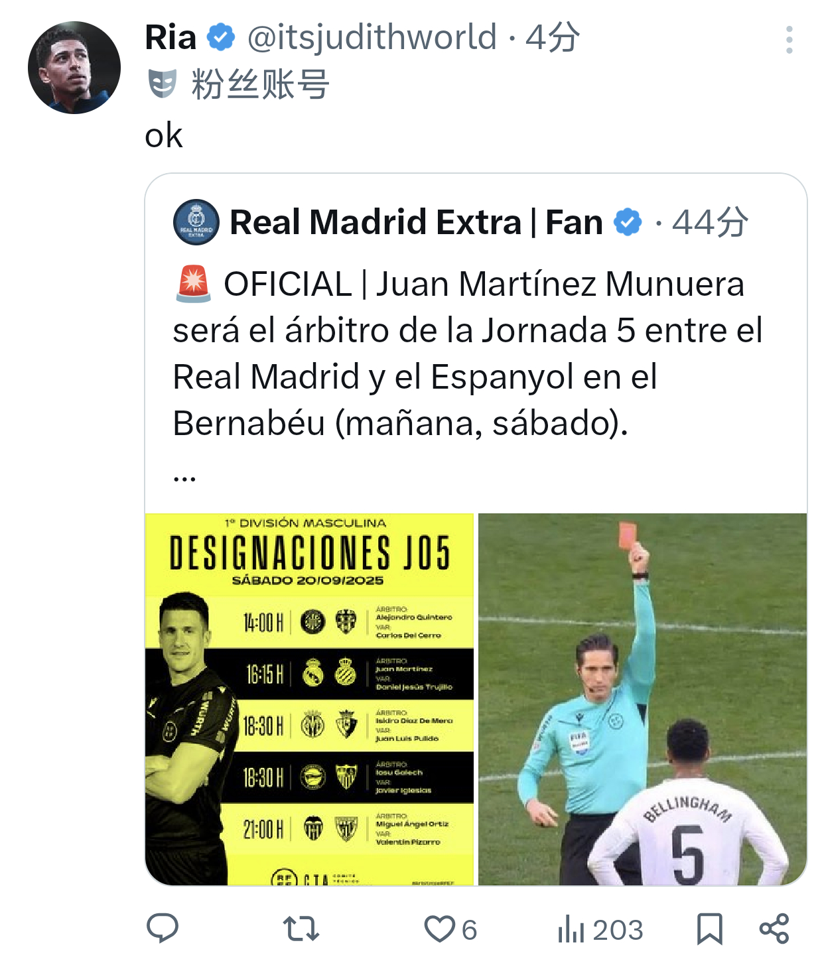This screenshot has height=965, width=820.
Task: Bookmark this tweet
Action: pos(709,929)
